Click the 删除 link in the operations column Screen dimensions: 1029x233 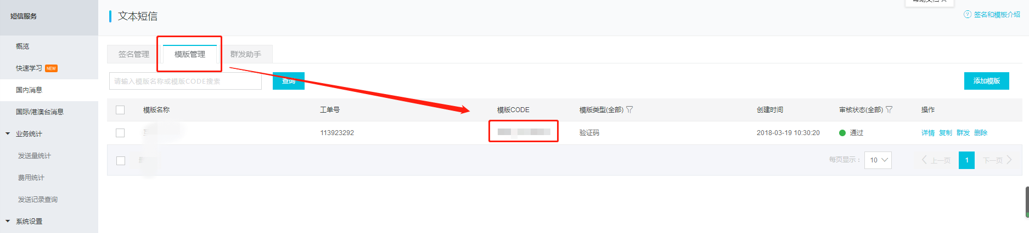point(981,133)
